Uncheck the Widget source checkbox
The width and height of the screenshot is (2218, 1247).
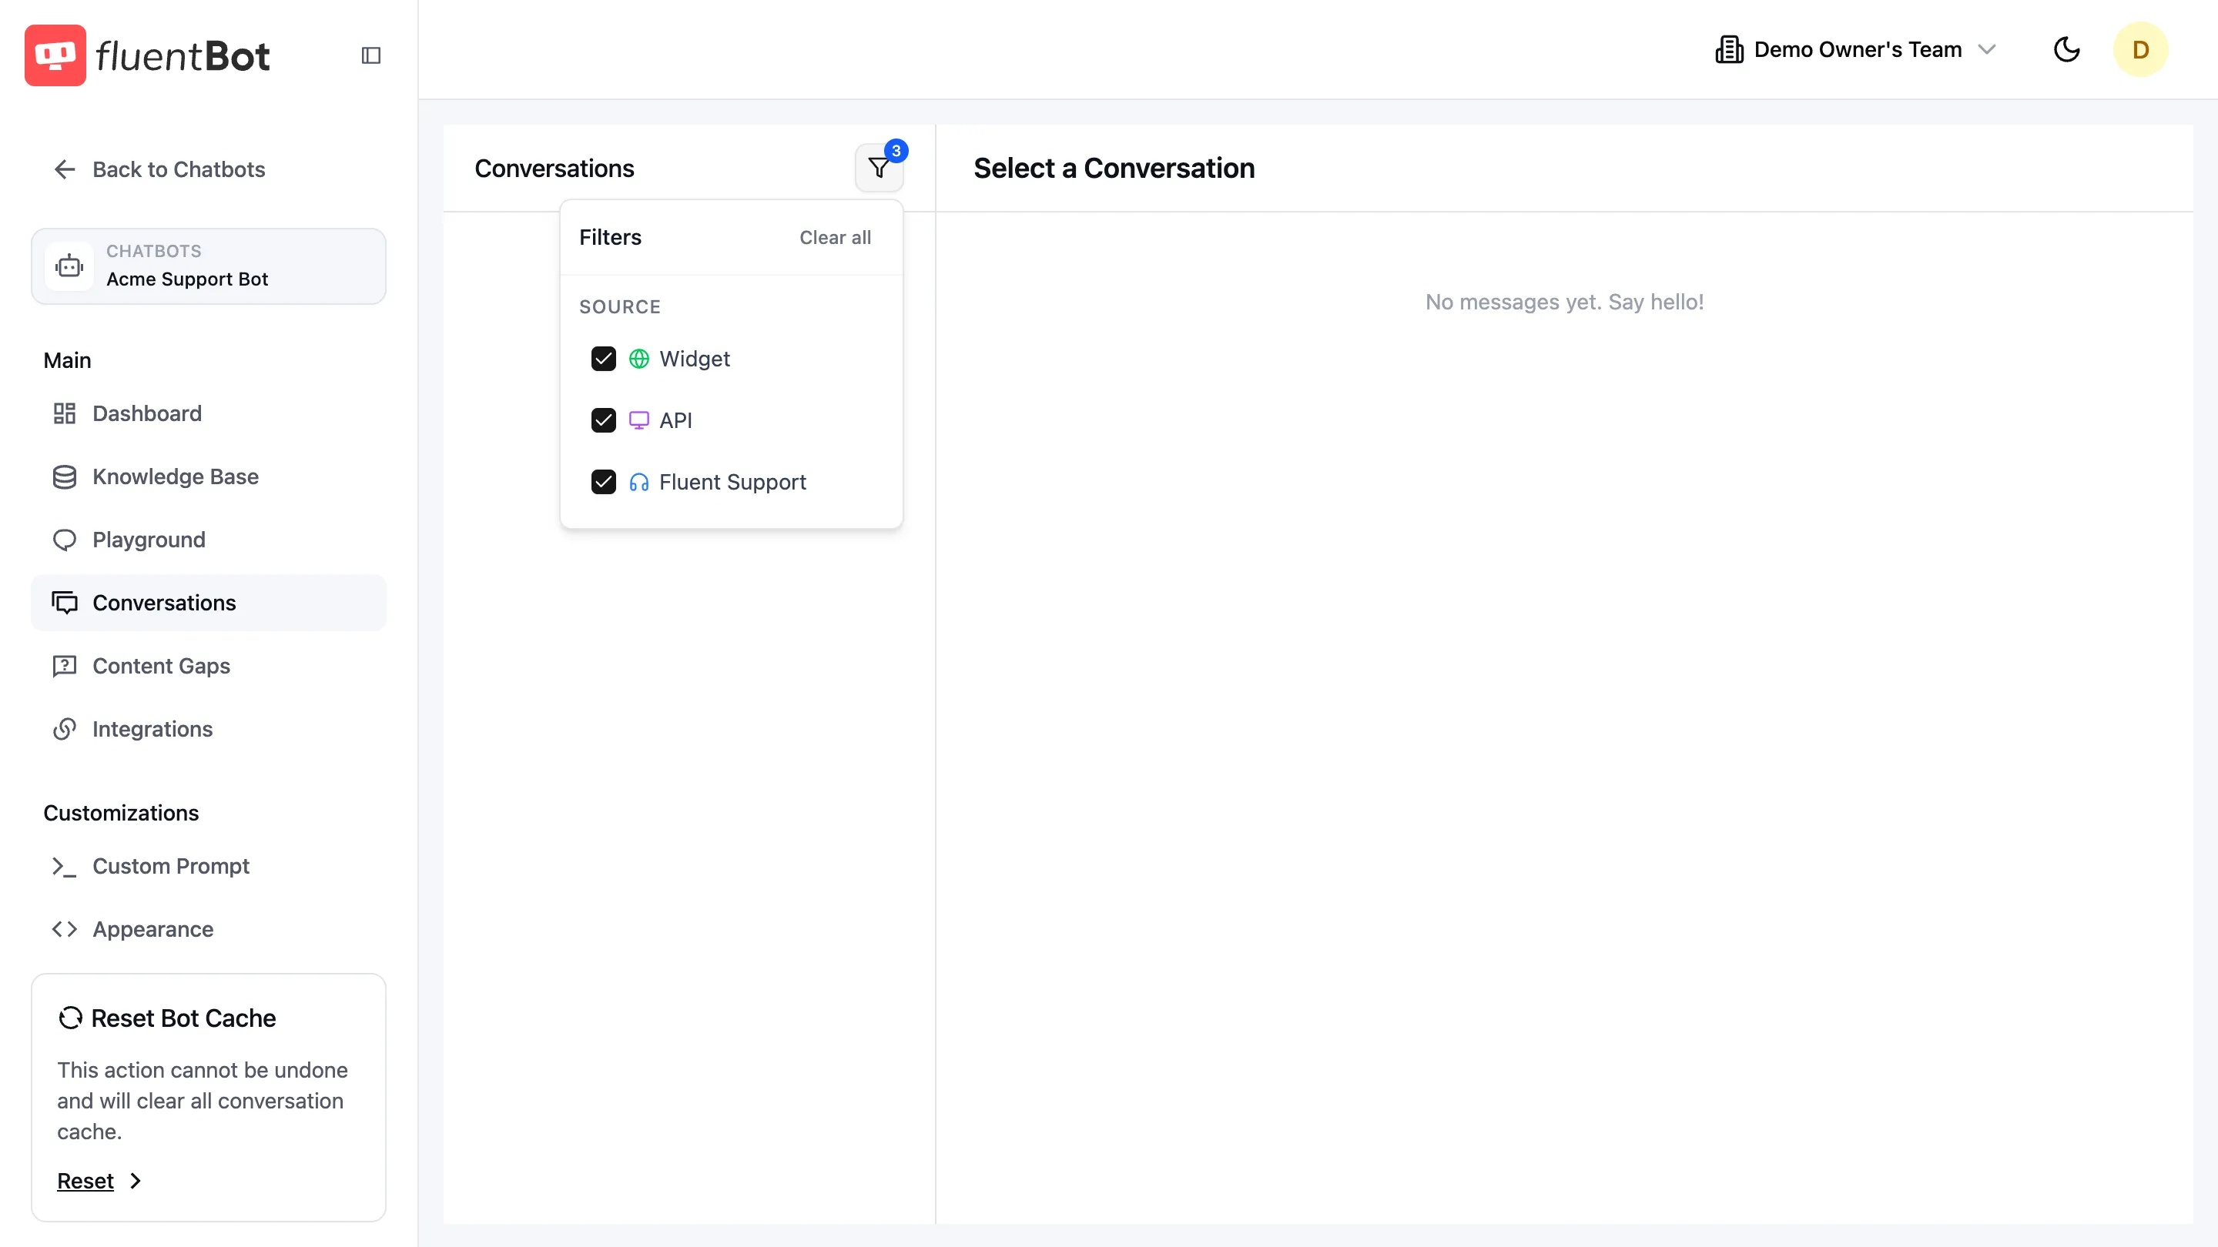604,359
